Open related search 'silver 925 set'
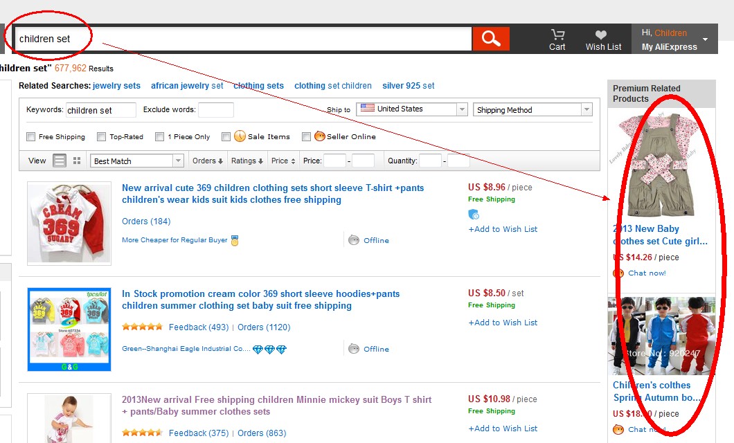Image resolution: width=734 pixels, height=443 pixels. tap(408, 86)
